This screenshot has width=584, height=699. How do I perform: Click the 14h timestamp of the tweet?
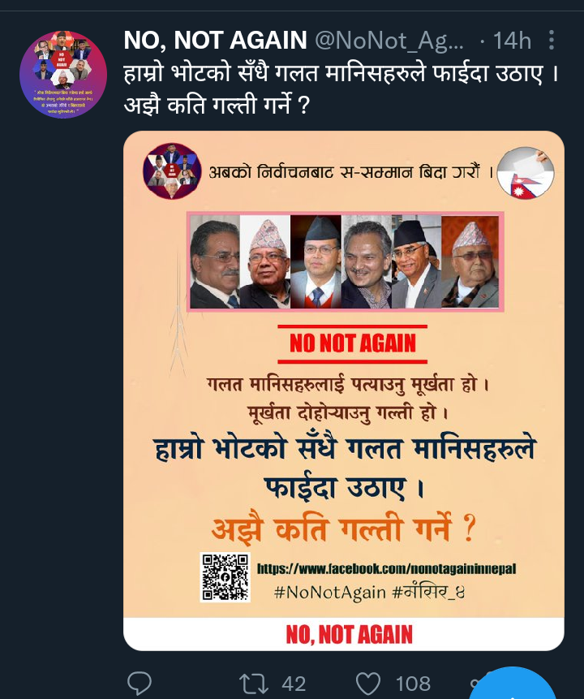point(512,41)
